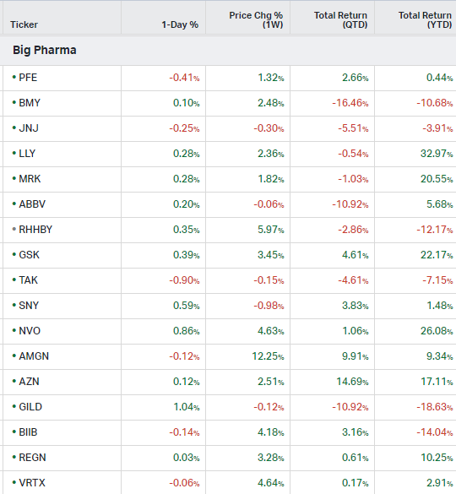Select MRK 1W price change 1.82%

271,179
